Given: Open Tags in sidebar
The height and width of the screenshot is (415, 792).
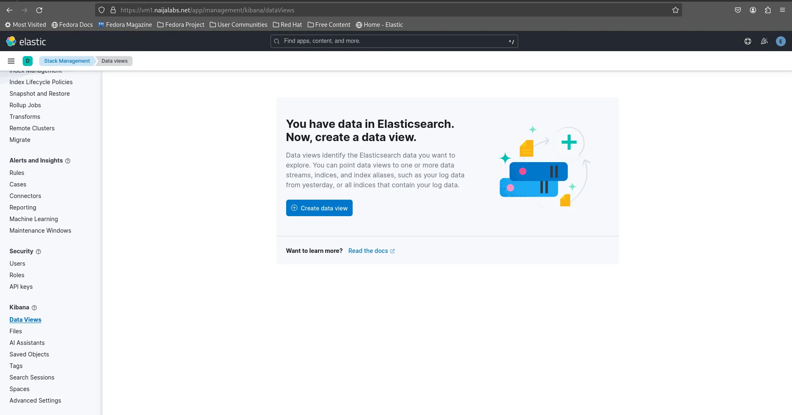Looking at the screenshot, I should click(16, 366).
